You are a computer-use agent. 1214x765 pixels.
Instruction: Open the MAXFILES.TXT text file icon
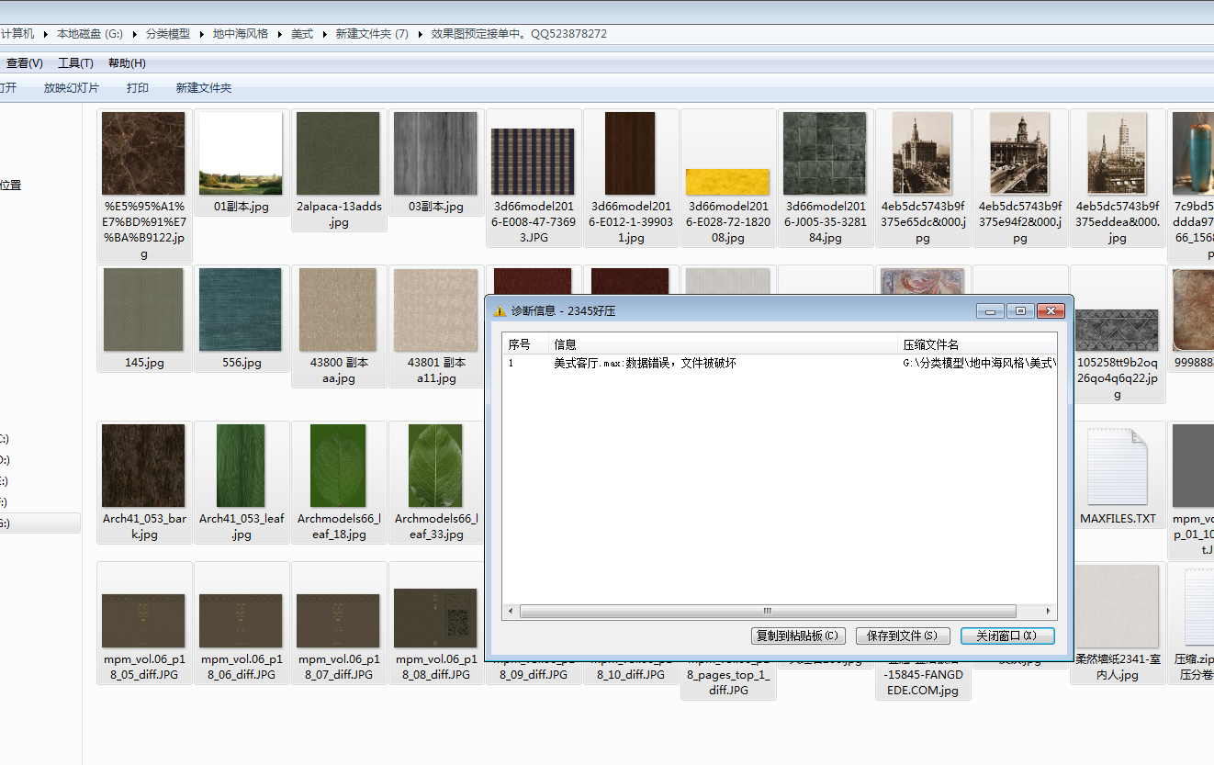coord(1118,467)
